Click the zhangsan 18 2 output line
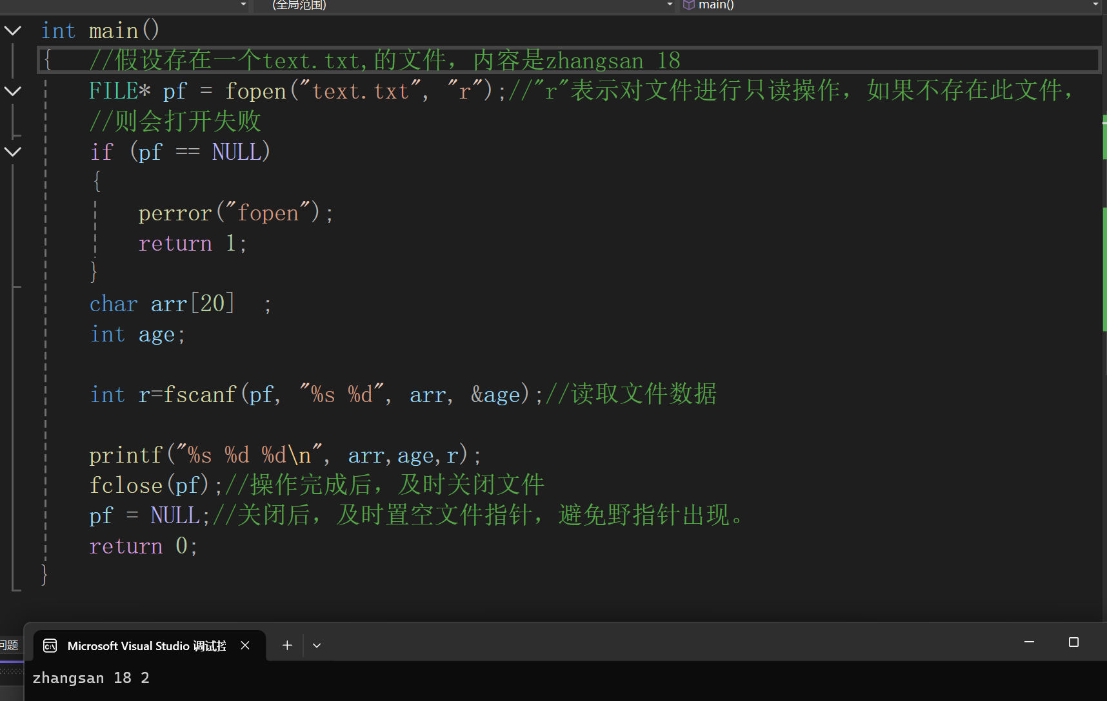Viewport: 1107px width, 701px height. [90, 678]
